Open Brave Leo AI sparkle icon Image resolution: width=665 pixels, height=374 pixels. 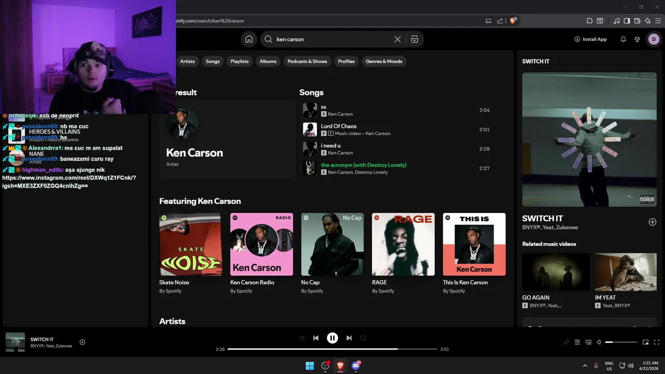647,21
